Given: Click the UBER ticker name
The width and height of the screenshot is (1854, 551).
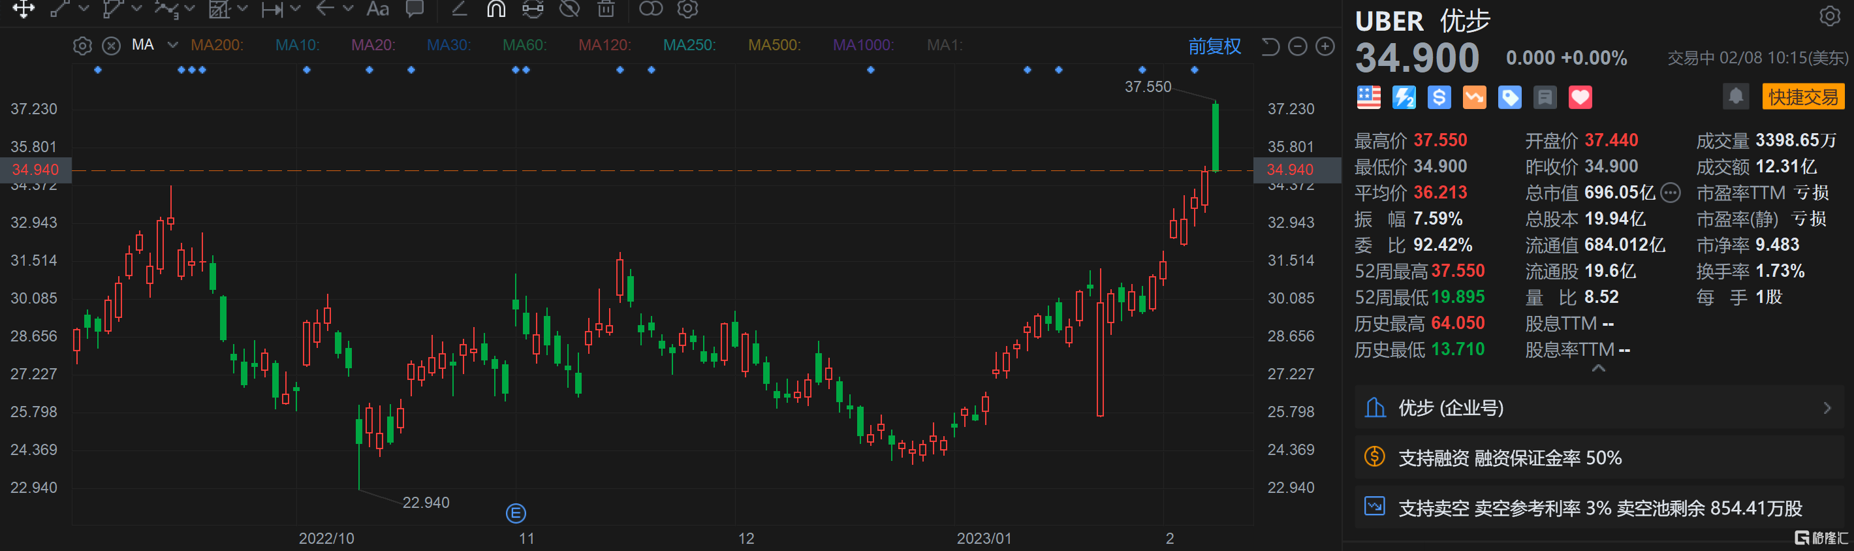Looking at the screenshot, I should click(x=1389, y=22).
